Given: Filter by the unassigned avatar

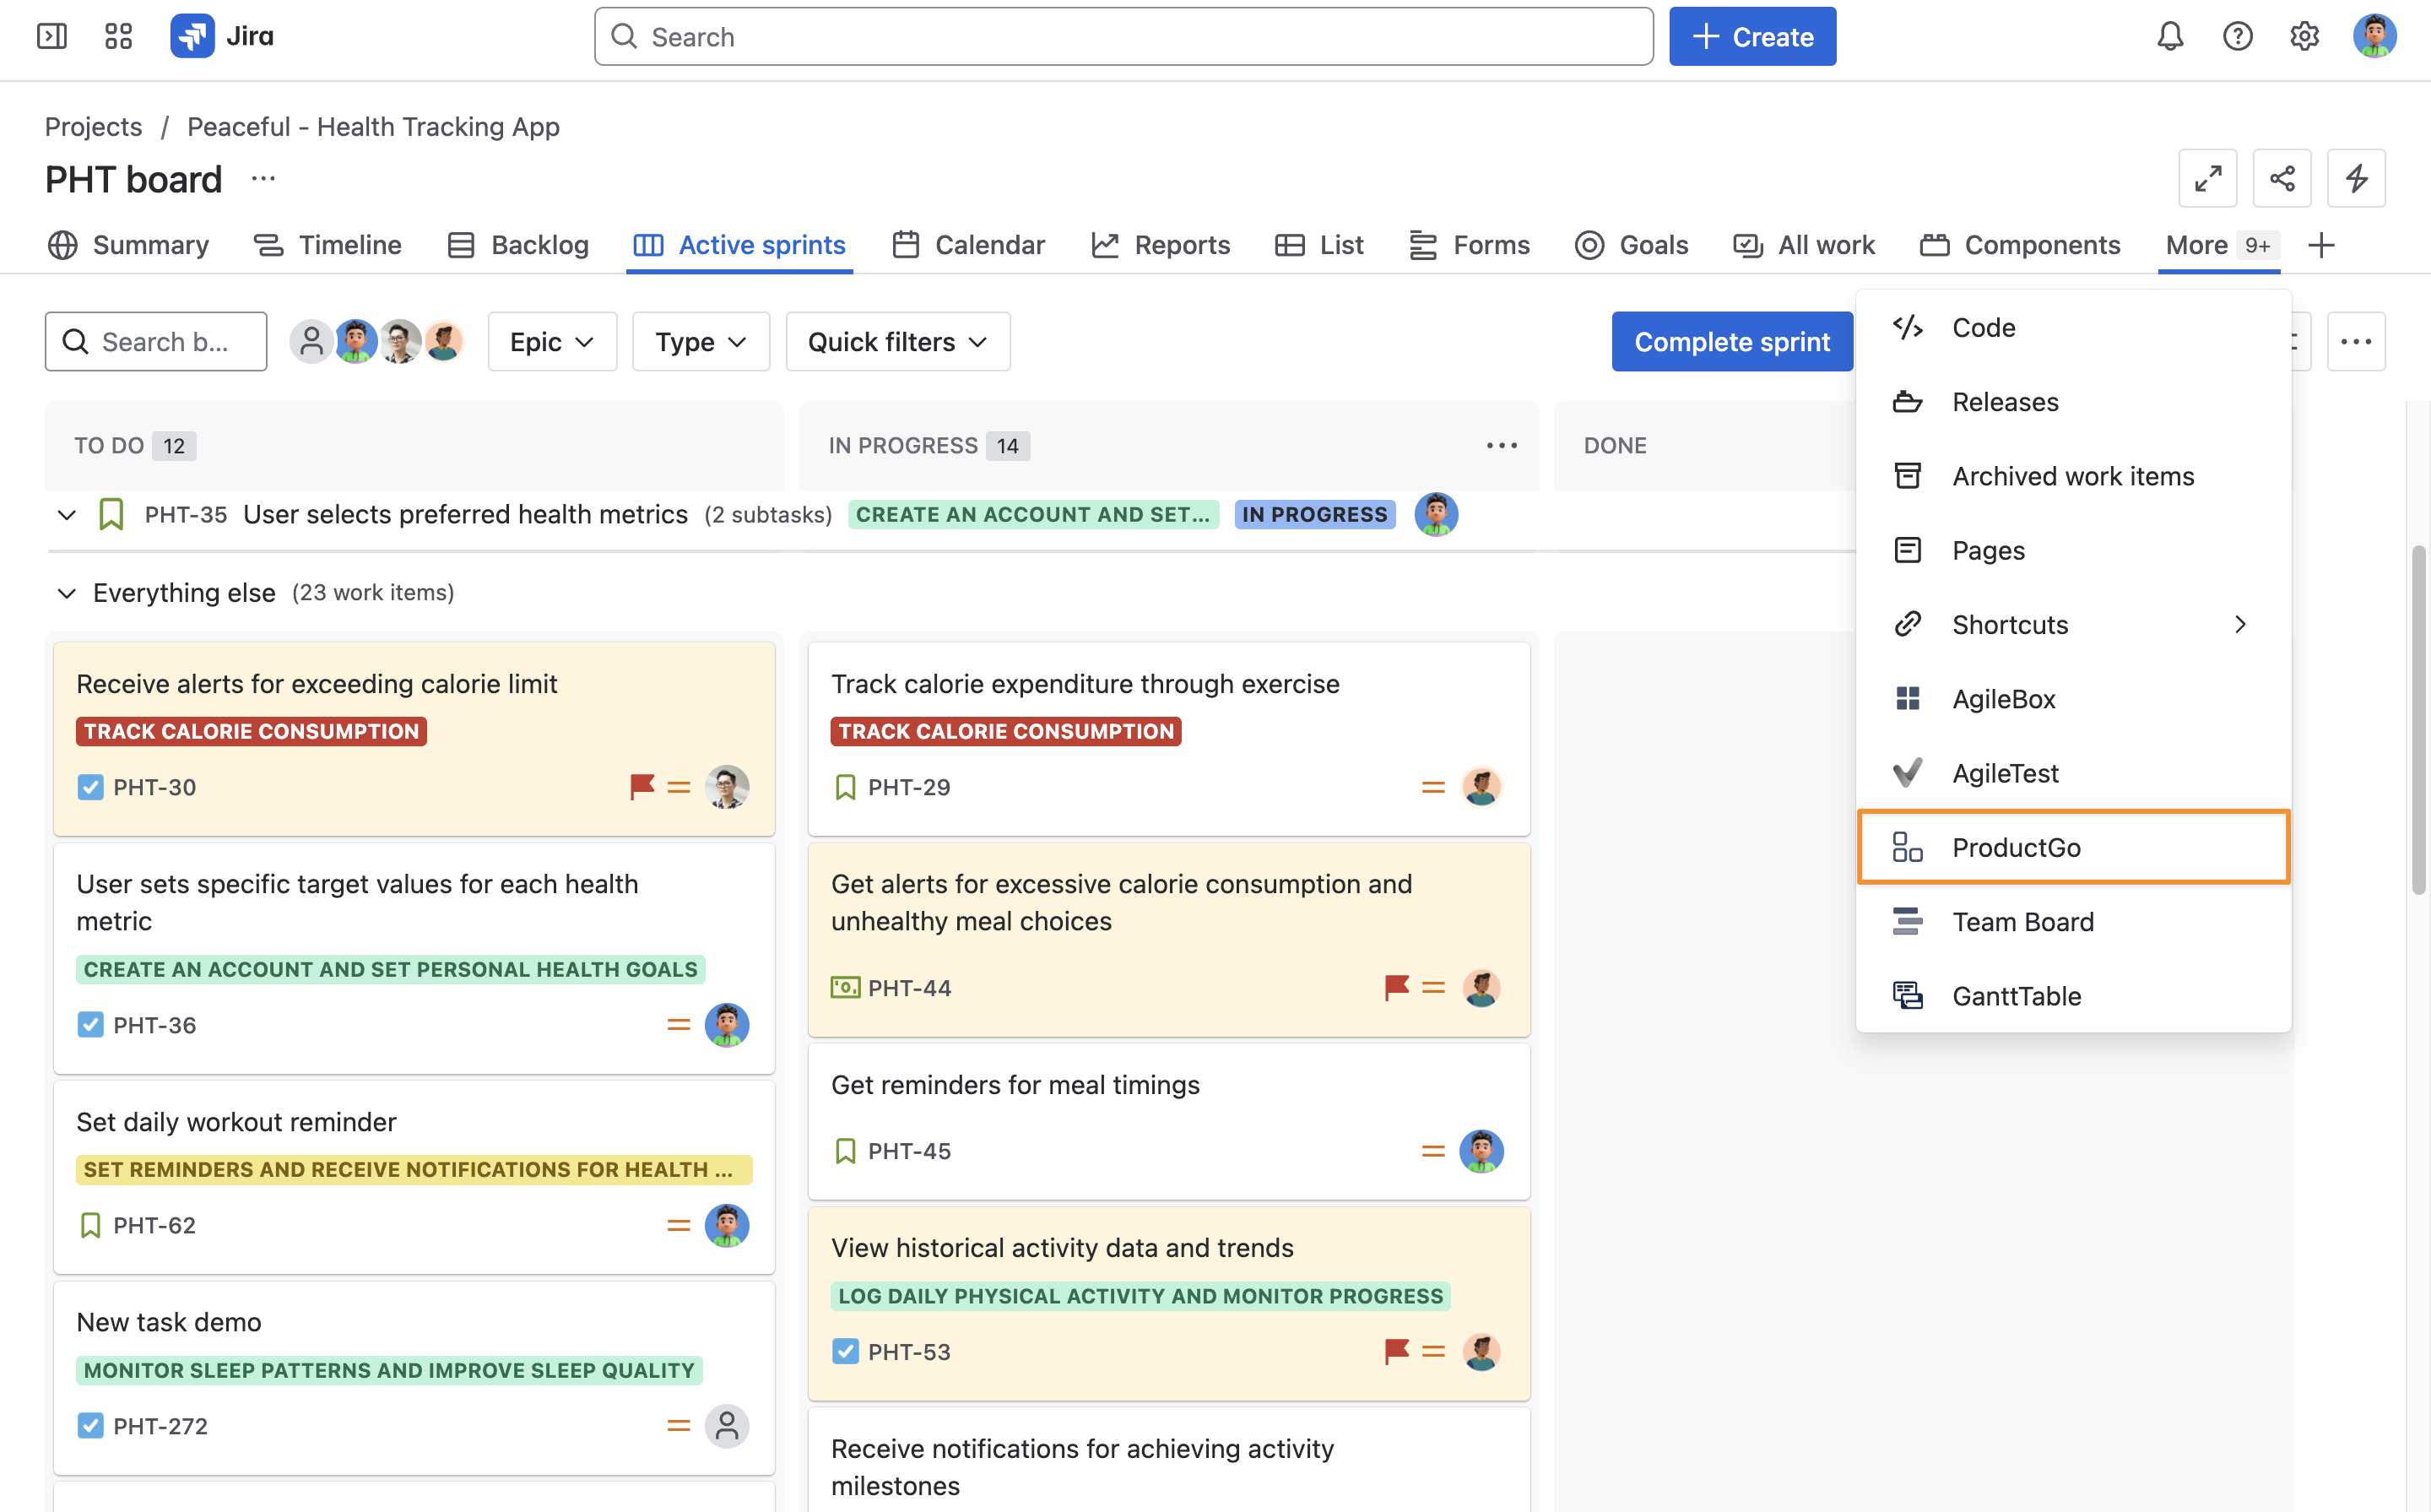Looking at the screenshot, I should [x=311, y=342].
